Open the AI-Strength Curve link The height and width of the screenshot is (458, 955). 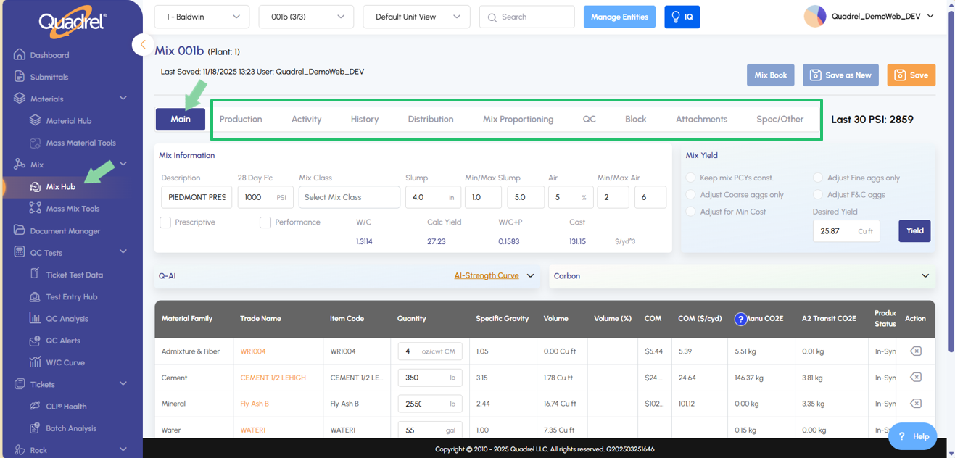click(487, 275)
